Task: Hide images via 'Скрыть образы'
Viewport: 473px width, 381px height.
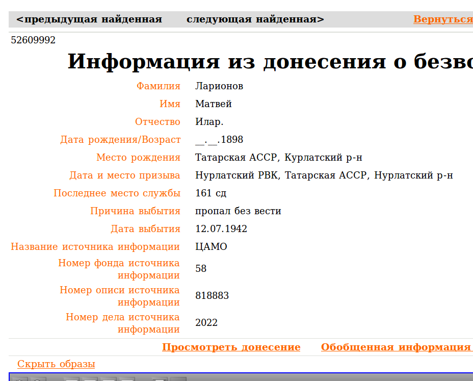Action: coord(56,364)
